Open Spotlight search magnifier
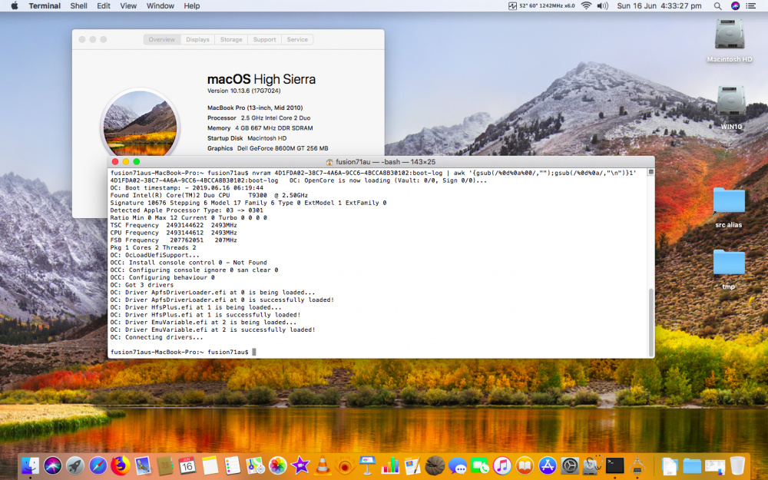 tap(717, 6)
